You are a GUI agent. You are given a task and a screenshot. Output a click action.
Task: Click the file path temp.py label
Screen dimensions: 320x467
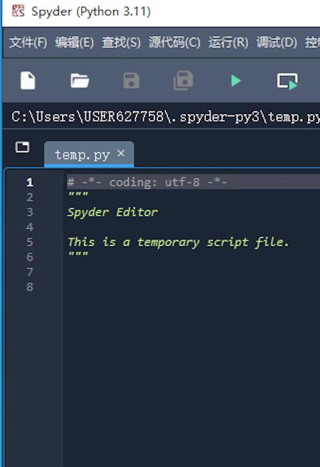(x=165, y=117)
